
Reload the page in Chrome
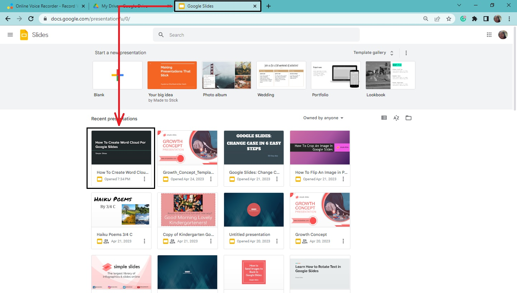(31, 19)
